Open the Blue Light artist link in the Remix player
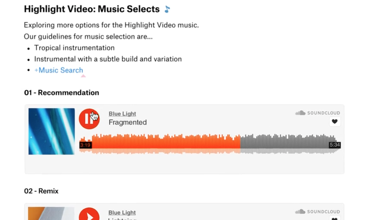377x220 pixels. point(122,212)
